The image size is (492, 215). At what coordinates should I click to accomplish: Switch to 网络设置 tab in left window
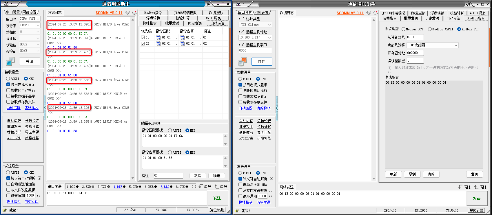[x=30, y=12]
